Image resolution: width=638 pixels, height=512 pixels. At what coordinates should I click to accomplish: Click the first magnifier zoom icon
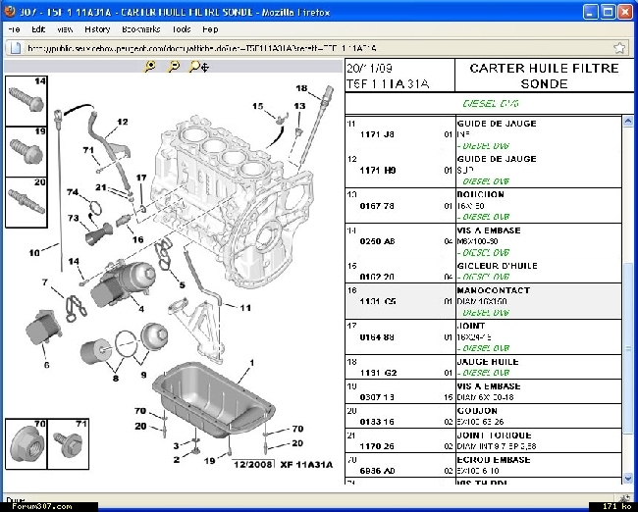coord(150,67)
